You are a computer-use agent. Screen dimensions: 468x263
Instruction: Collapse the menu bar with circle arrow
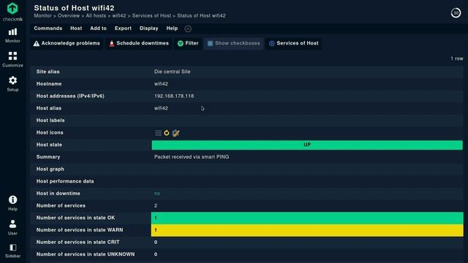[188, 28]
